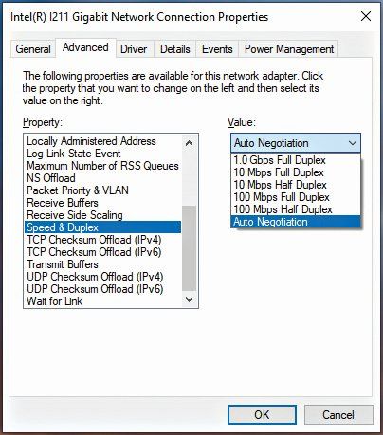The width and height of the screenshot is (383, 435).
Task: Select 100 Mbps Half Duplex value
Action: [296, 209]
